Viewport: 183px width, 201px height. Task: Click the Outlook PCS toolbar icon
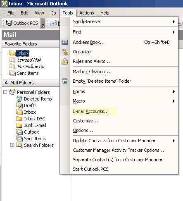click(9, 23)
